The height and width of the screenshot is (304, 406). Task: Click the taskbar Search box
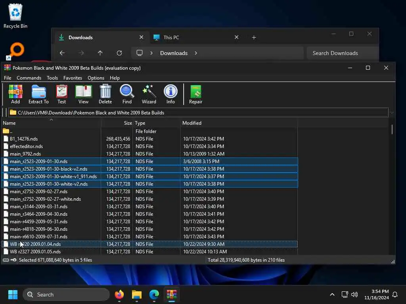[66, 294]
